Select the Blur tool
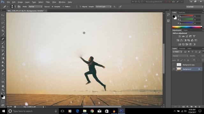Image resolution: width=204 pixels, height=114 pixels. (x=3, y=62)
